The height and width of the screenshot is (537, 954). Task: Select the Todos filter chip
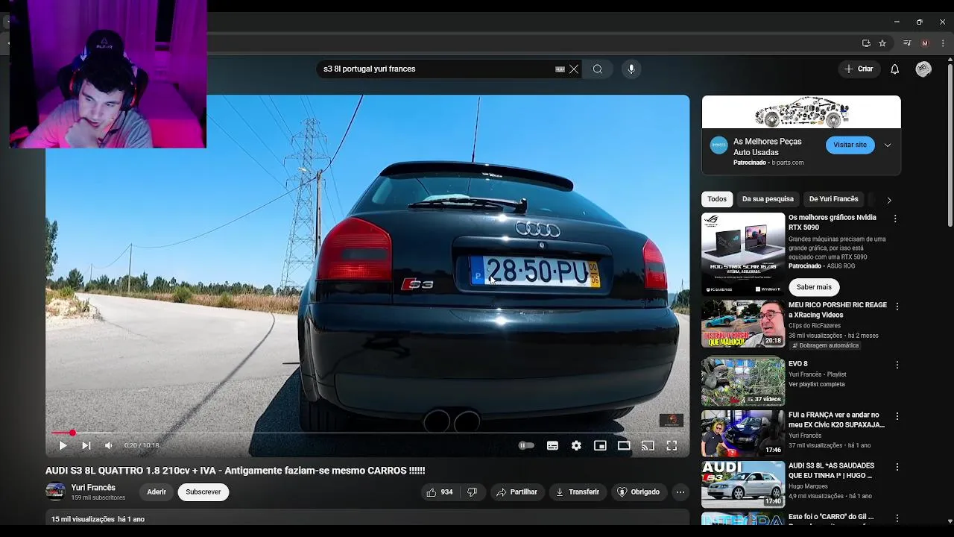pyautogui.click(x=717, y=199)
